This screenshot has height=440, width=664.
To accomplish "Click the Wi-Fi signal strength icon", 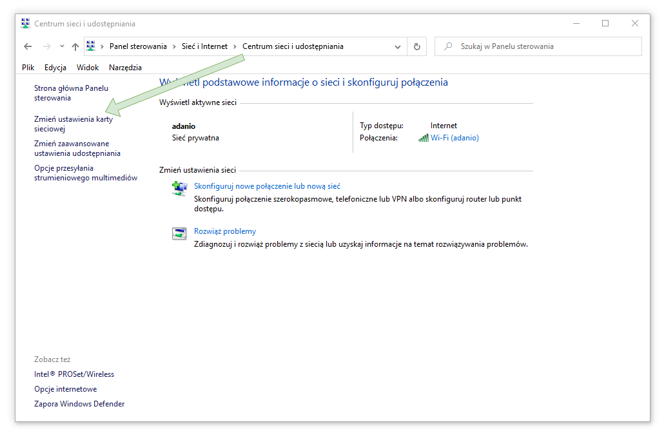I will (424, 138).
